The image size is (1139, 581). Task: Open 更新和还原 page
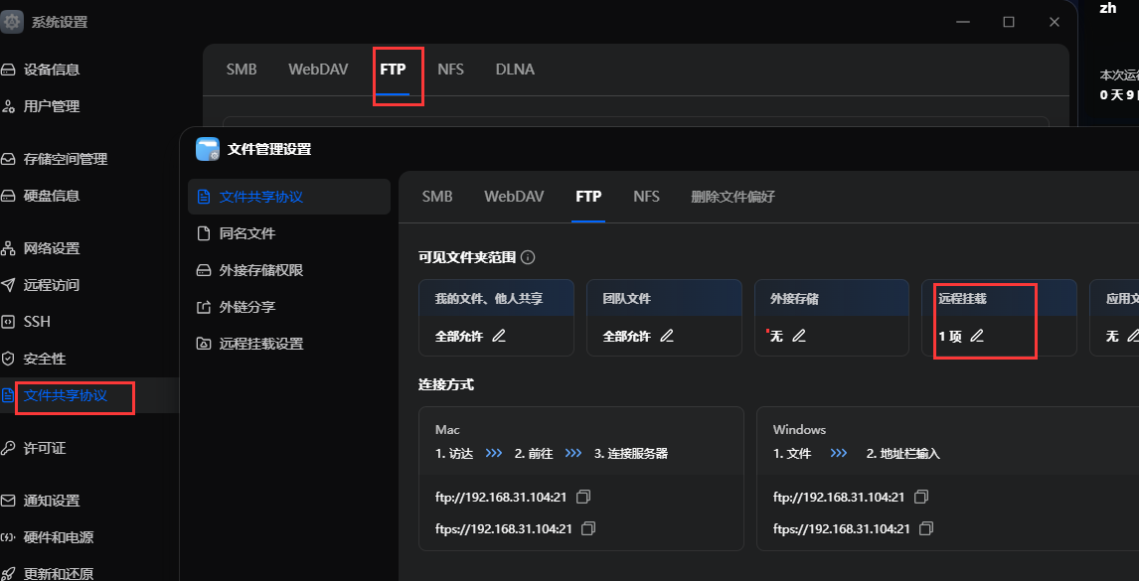tap(58, 574)
